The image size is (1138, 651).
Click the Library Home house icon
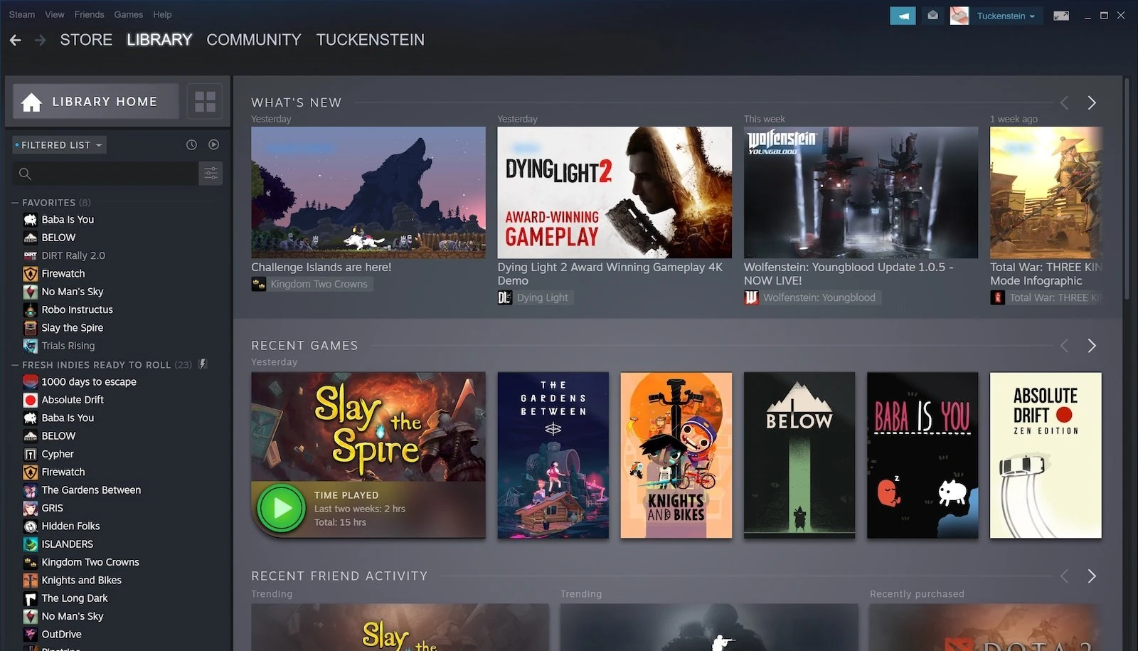pos(31,102)
